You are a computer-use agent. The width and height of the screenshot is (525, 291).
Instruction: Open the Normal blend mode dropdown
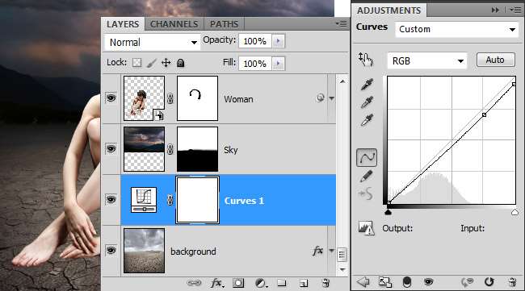(153, 43)
